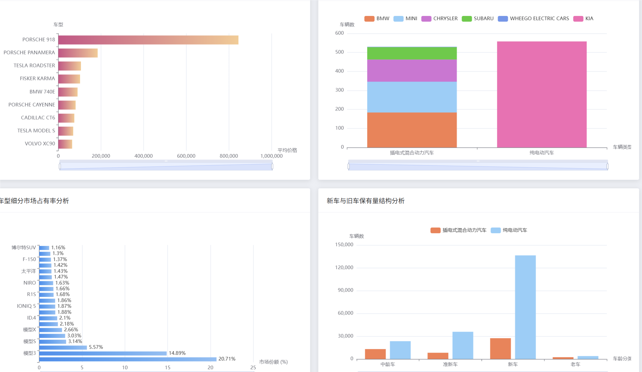Image resolution: width=642 pixels, height=372 pixels.
Task: Click the 150,000 y-axis tick label
Action: (344, 244)
